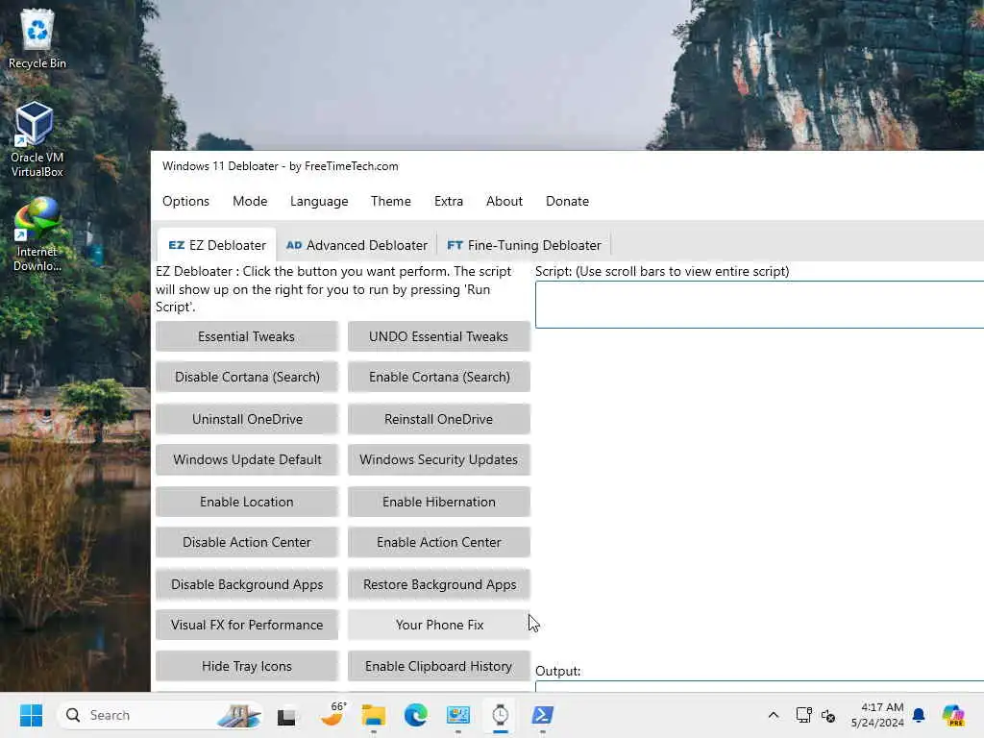Image resolution: width=984 pixels, height=738 pixels.
Task: Click Disable Action Center
Action: [x=247, y=542]
